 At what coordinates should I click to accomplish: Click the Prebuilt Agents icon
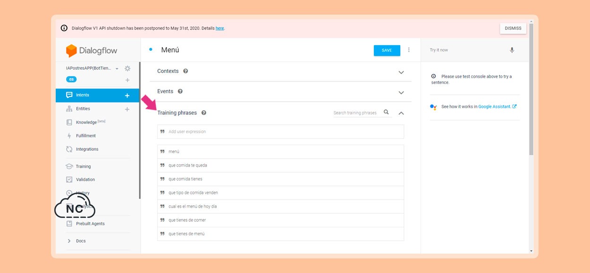pos(69,224)
